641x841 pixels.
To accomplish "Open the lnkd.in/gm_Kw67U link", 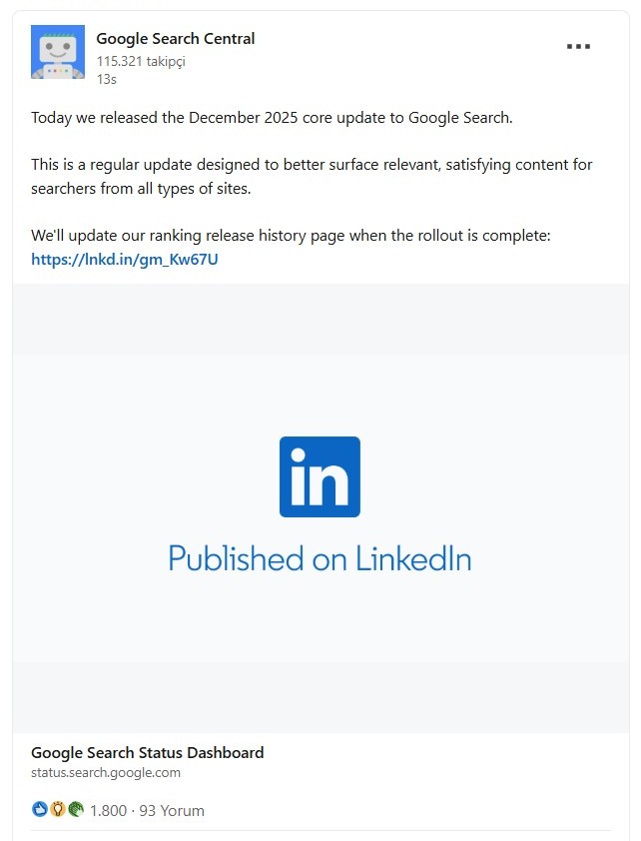I will pos(125,260).
